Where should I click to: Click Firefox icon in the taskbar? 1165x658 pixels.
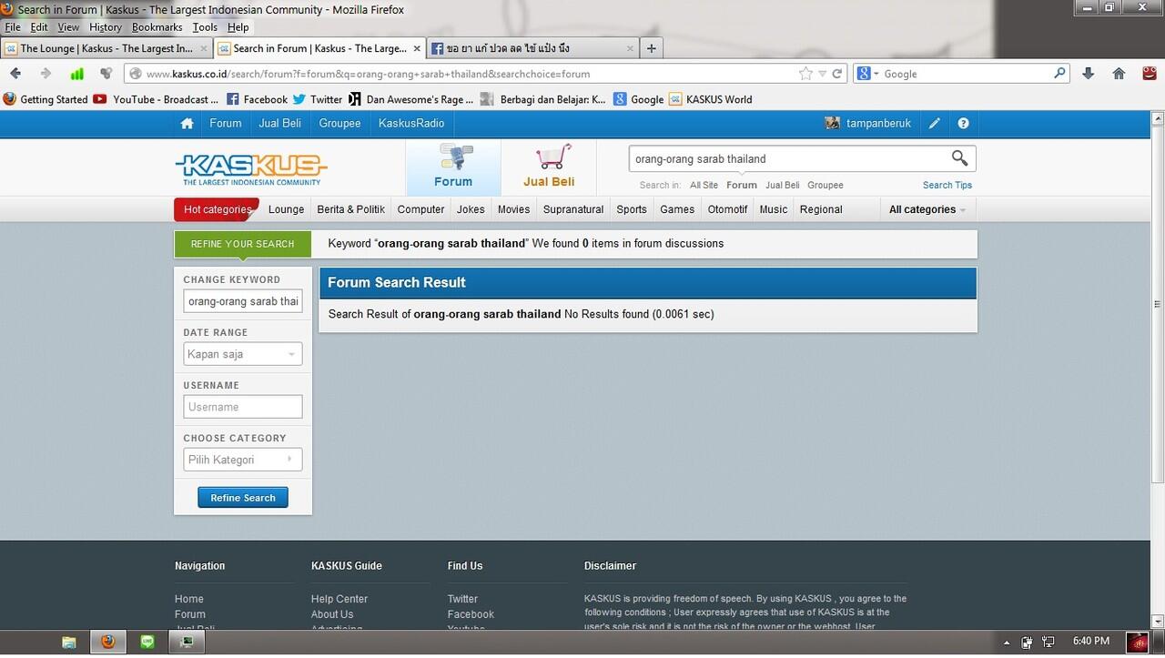coord(108,642)
